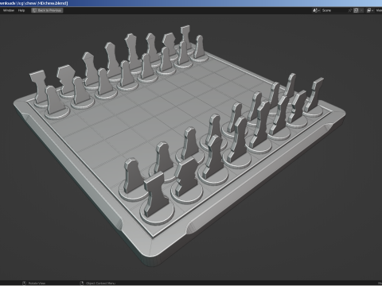This screenshot has height=286, width=382.
Task: Click the Back to Previous button
Action: (47, 10)
